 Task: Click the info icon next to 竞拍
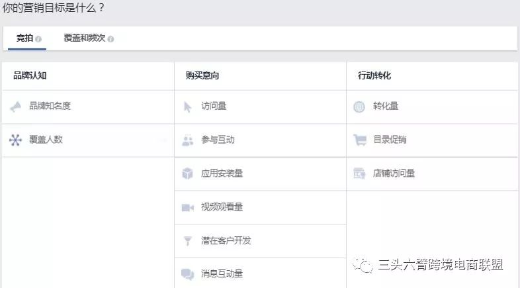(x=38, y=39)
